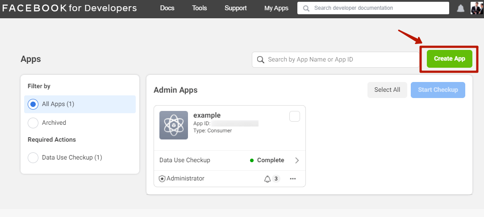The height and width of the screenshot is (217, 484).
Task: Select the All Apps (1) filter
Action: (x=80, y=104)
